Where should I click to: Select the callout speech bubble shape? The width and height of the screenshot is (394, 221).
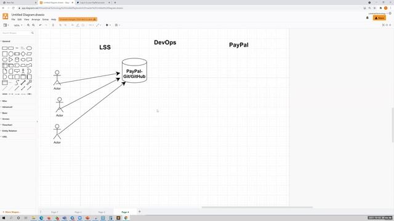(x=17, y=71)
